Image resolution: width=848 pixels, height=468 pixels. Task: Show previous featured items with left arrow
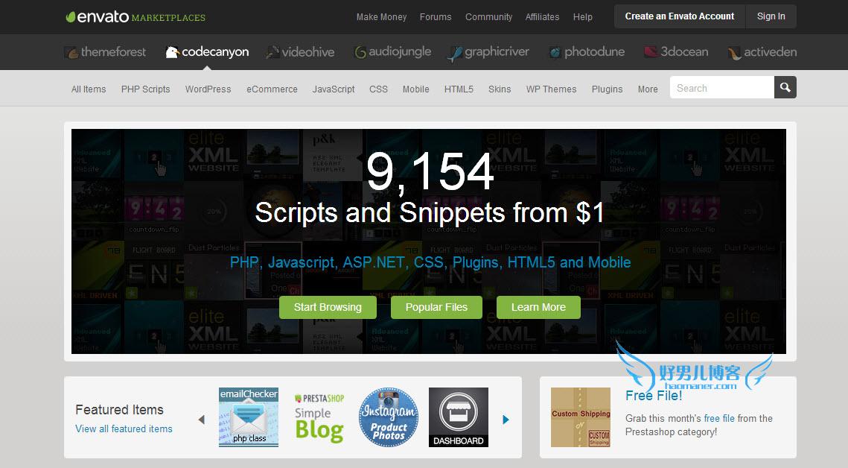202,420
